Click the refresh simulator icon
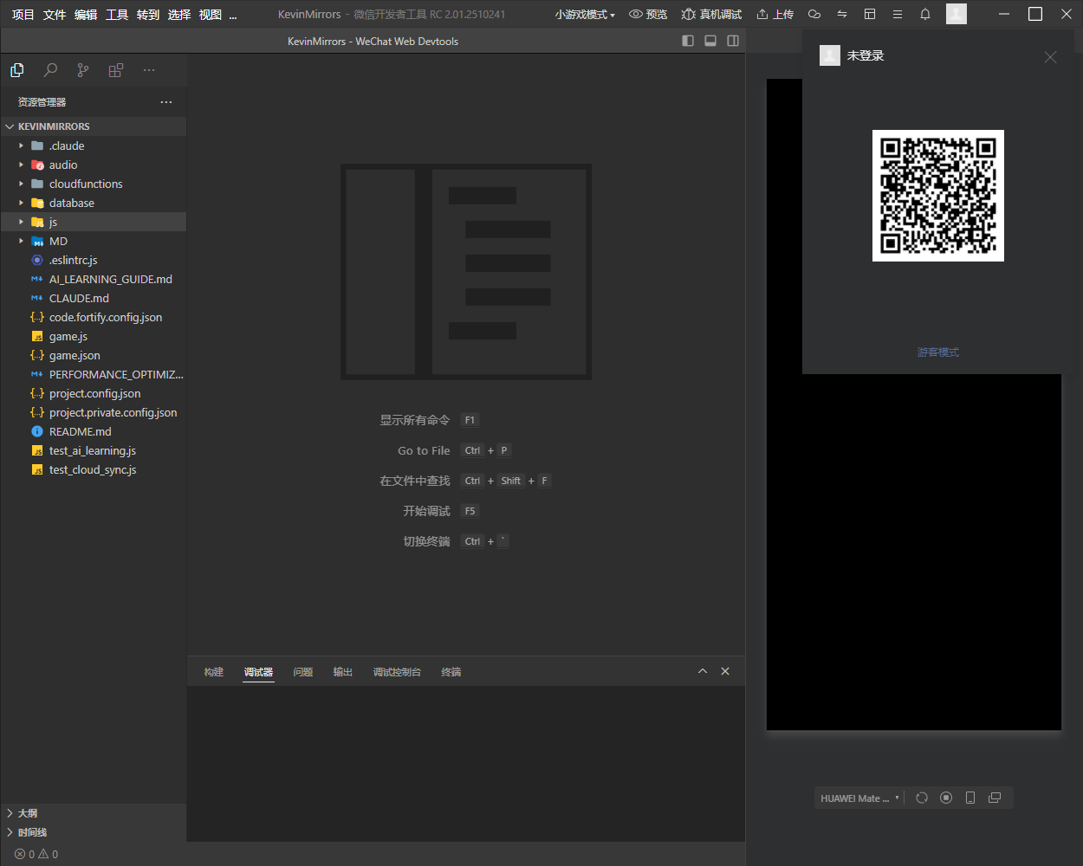This screenshot has width=1083, height=866. 922,798
